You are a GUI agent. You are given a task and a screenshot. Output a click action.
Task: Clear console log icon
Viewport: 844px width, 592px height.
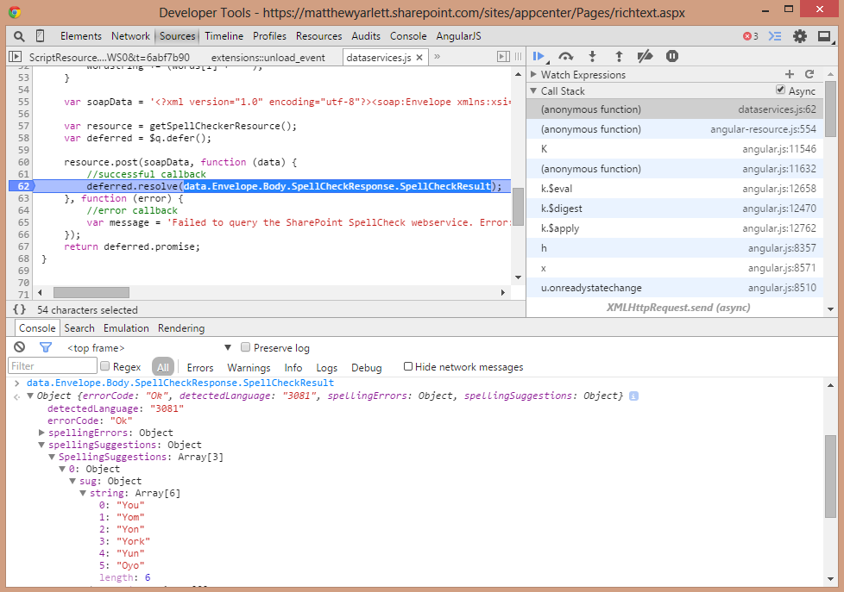pyautogui.click(x=20, y=347)
